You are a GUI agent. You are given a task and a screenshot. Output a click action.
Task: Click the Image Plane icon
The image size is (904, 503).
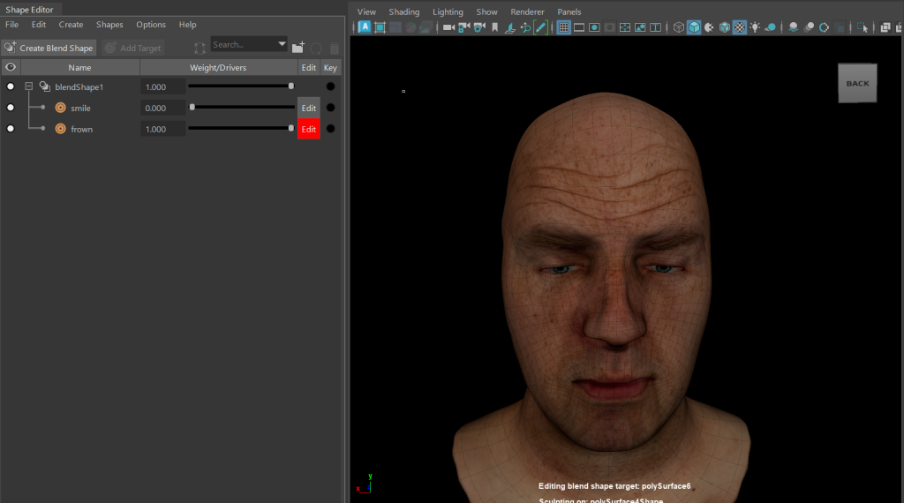(x=509, y=27)
